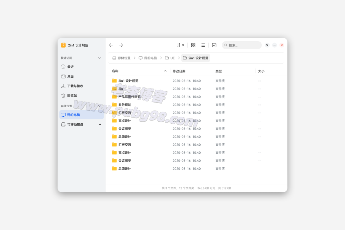The image size is (345, 230).
Task: Collapse the 快速访问 section
Action: coord(100,58)
